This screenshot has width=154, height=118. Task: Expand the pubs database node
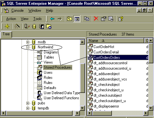[x=28, y=103]
